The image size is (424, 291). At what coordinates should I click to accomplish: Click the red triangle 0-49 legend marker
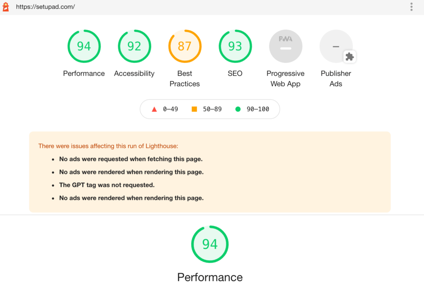coord(154,109)
